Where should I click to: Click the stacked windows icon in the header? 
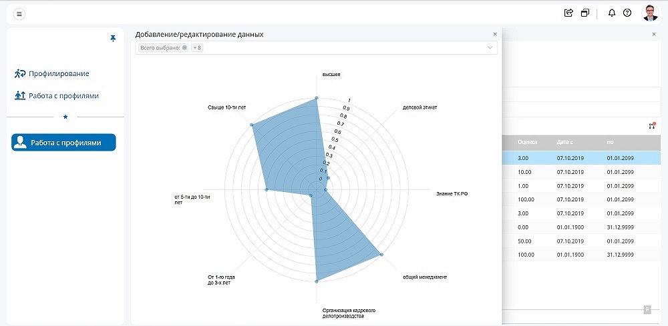[585, 13]
